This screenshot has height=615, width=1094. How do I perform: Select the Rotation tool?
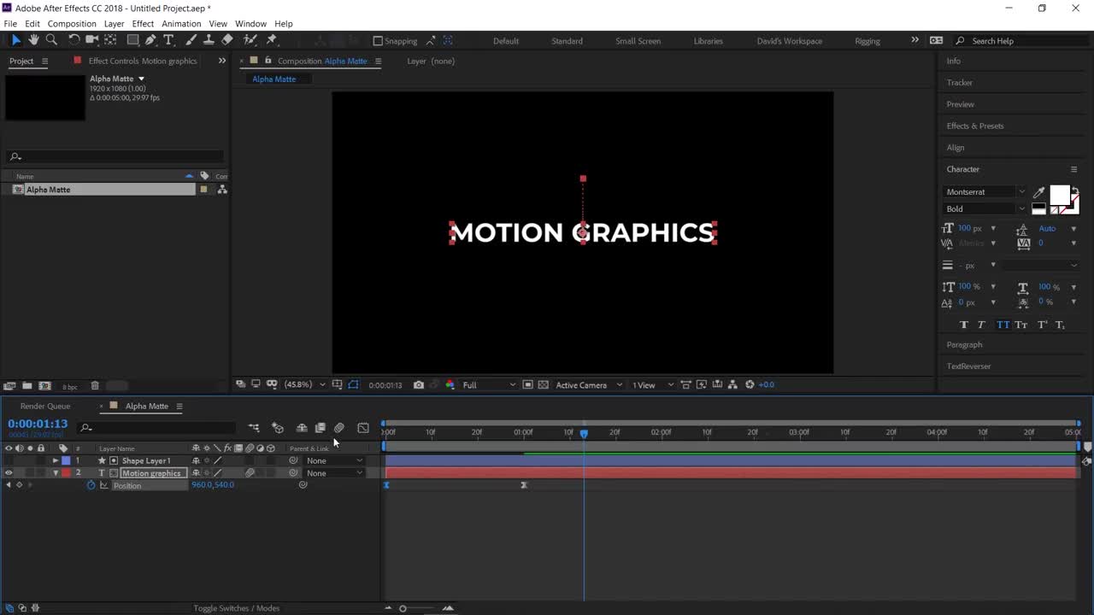[74, 40]
